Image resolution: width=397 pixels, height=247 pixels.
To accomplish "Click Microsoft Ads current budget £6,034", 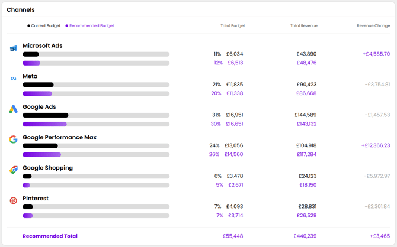I will (235, 54).
